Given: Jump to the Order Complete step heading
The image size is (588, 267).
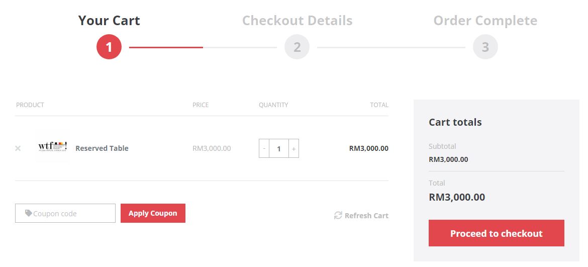Looking at the screenshot, I should pos(485,20).
